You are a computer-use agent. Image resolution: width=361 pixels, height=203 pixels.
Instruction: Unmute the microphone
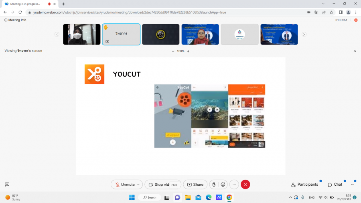pos(124,185)
